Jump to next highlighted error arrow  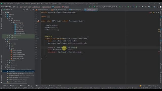(x=159, y=13)
